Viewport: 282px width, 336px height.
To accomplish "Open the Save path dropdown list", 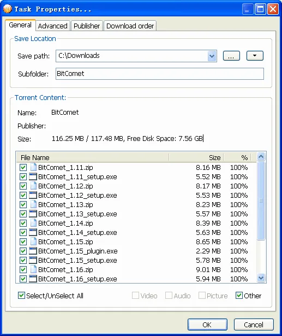I will coord(212,56).
